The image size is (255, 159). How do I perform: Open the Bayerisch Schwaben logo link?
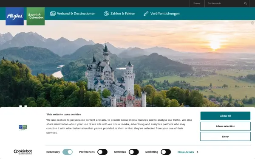[36, 16]
